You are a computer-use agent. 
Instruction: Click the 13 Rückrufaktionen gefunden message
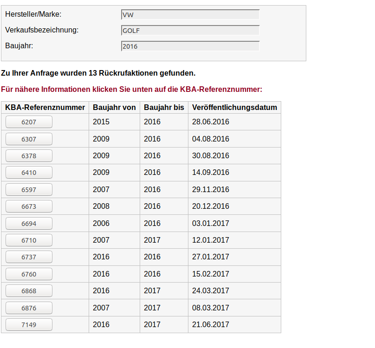click(x=98, y=73)
